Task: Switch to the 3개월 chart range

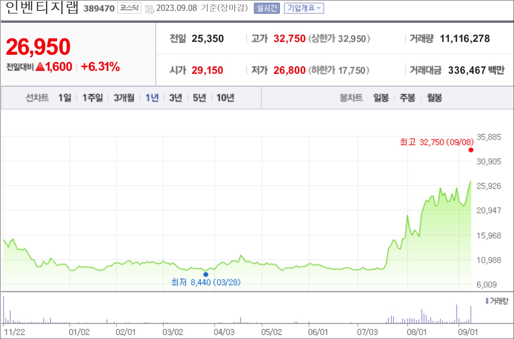Action: click(x=124, y=98)
